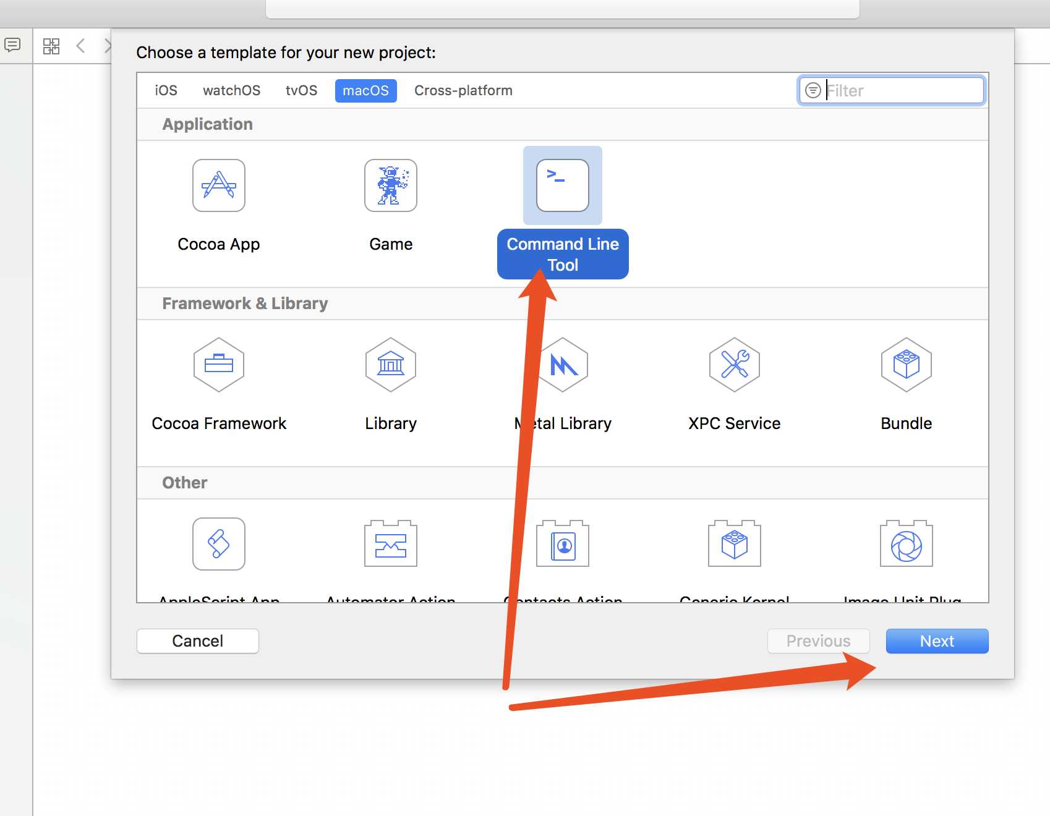Click the Next button
This screenshot has width=1050, height=816.
tap(937, 641)
